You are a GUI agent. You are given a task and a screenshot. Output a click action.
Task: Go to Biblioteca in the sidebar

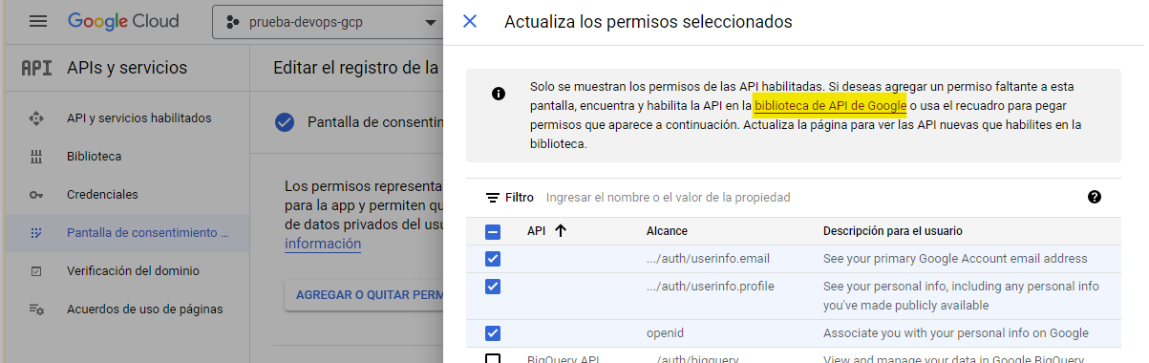(x=94, y=157)
